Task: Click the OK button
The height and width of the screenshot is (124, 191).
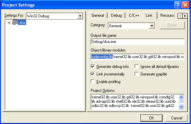Action: pyautogui.click(x=151, y=118)
